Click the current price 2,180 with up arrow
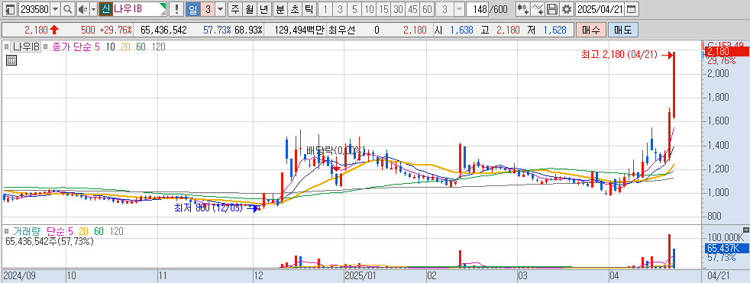Viewport: 750px width, 283px height. (x=41, y=30)
